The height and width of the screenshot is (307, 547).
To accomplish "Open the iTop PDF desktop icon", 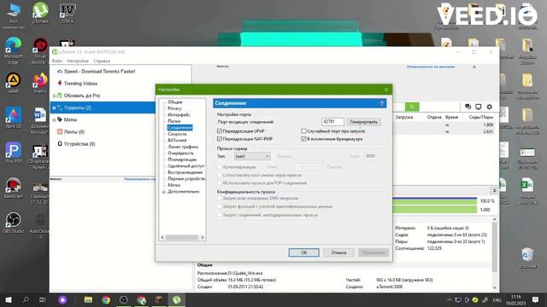I will (14, 153).
